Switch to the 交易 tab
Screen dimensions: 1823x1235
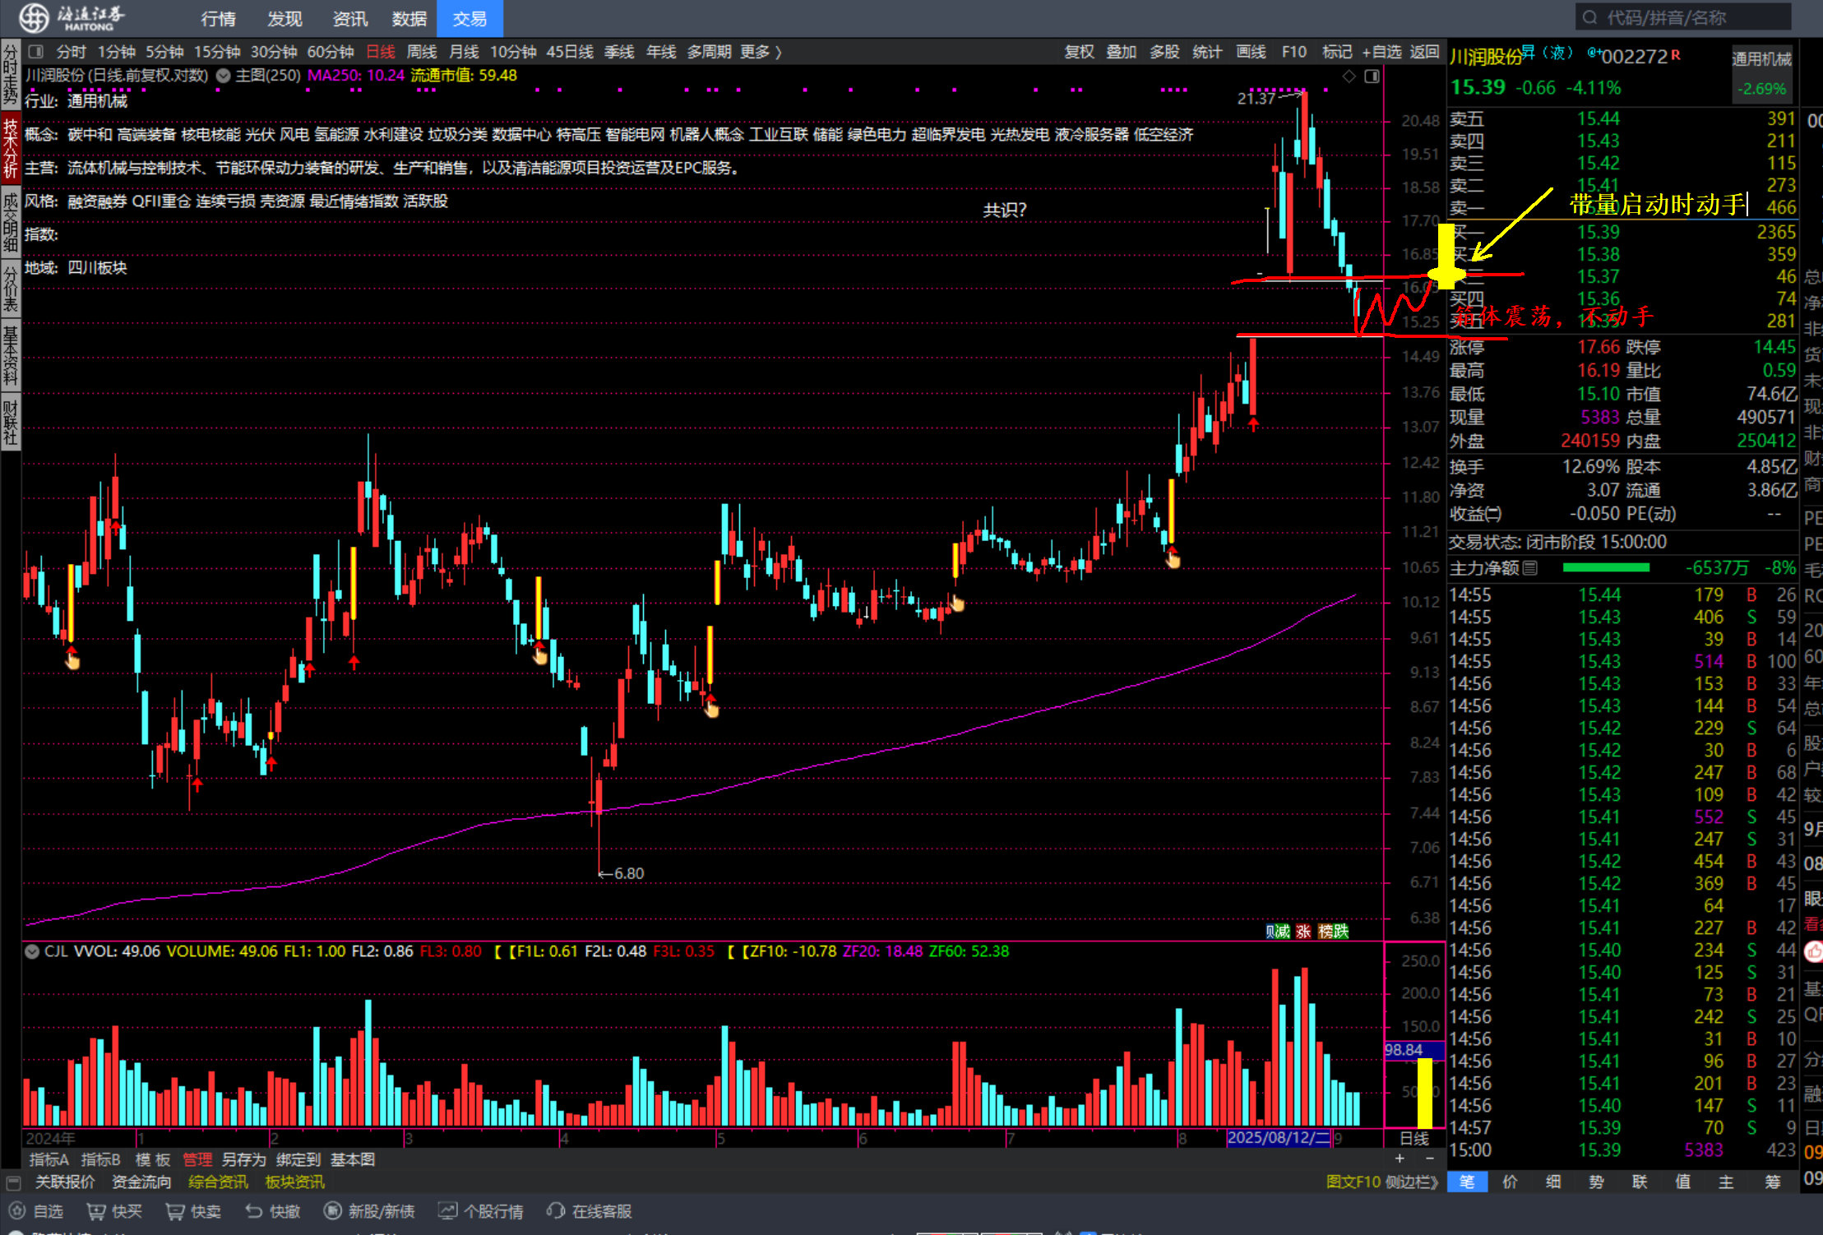[x=470, y=19]
